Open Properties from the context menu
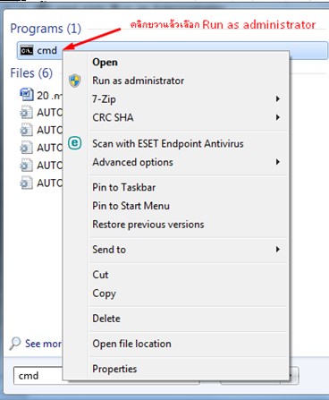This screenshot has height=400, width=329. tap(114, 369)
